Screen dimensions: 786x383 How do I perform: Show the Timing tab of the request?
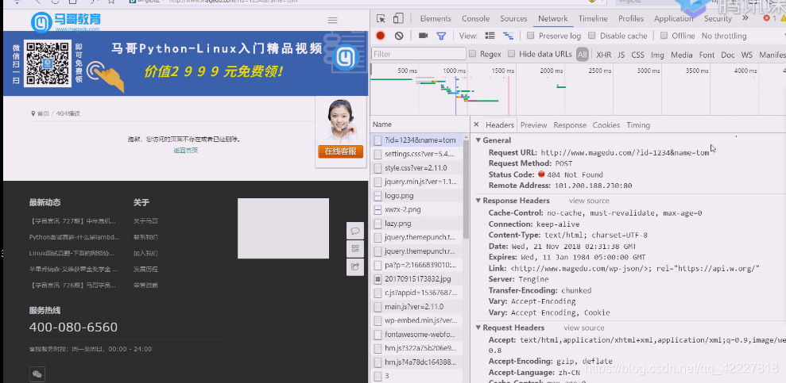pos(638,125)
